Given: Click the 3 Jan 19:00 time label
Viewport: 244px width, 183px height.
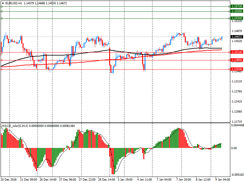Looking at the screenshot, I should 125,180.
